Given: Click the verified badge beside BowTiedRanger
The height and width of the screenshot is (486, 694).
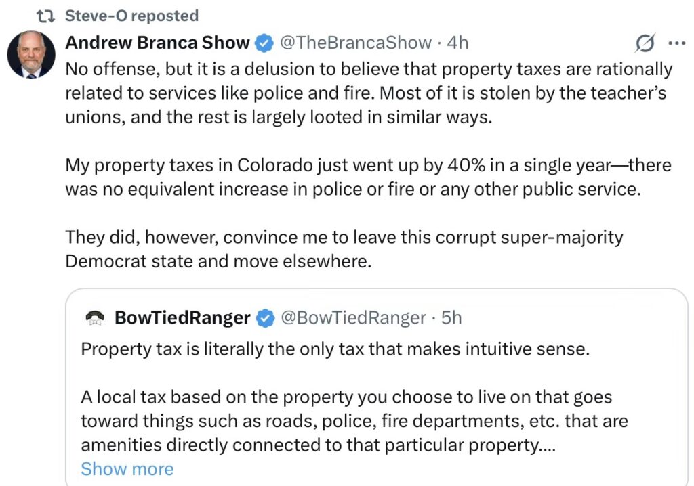Looking at the screenshot, I should click(265, 317).
